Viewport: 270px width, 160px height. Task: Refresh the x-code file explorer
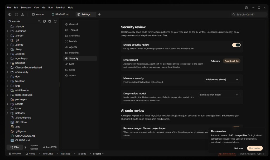coord(55,21)
